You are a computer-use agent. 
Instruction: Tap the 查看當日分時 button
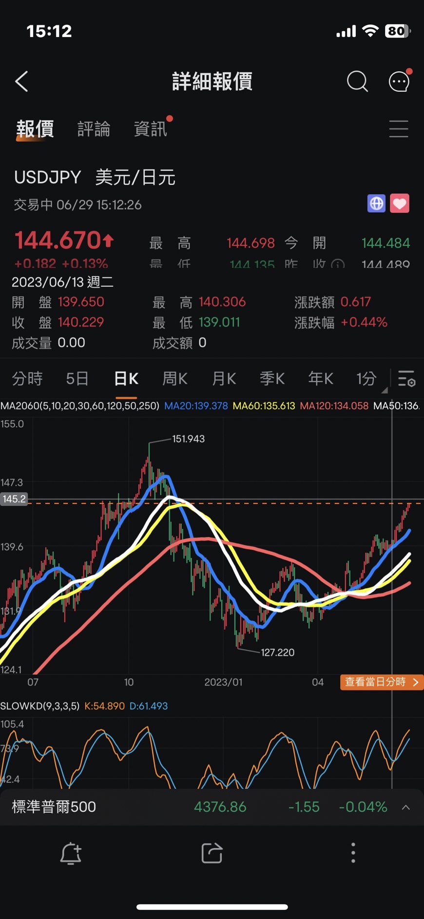[x=382, y=682]
